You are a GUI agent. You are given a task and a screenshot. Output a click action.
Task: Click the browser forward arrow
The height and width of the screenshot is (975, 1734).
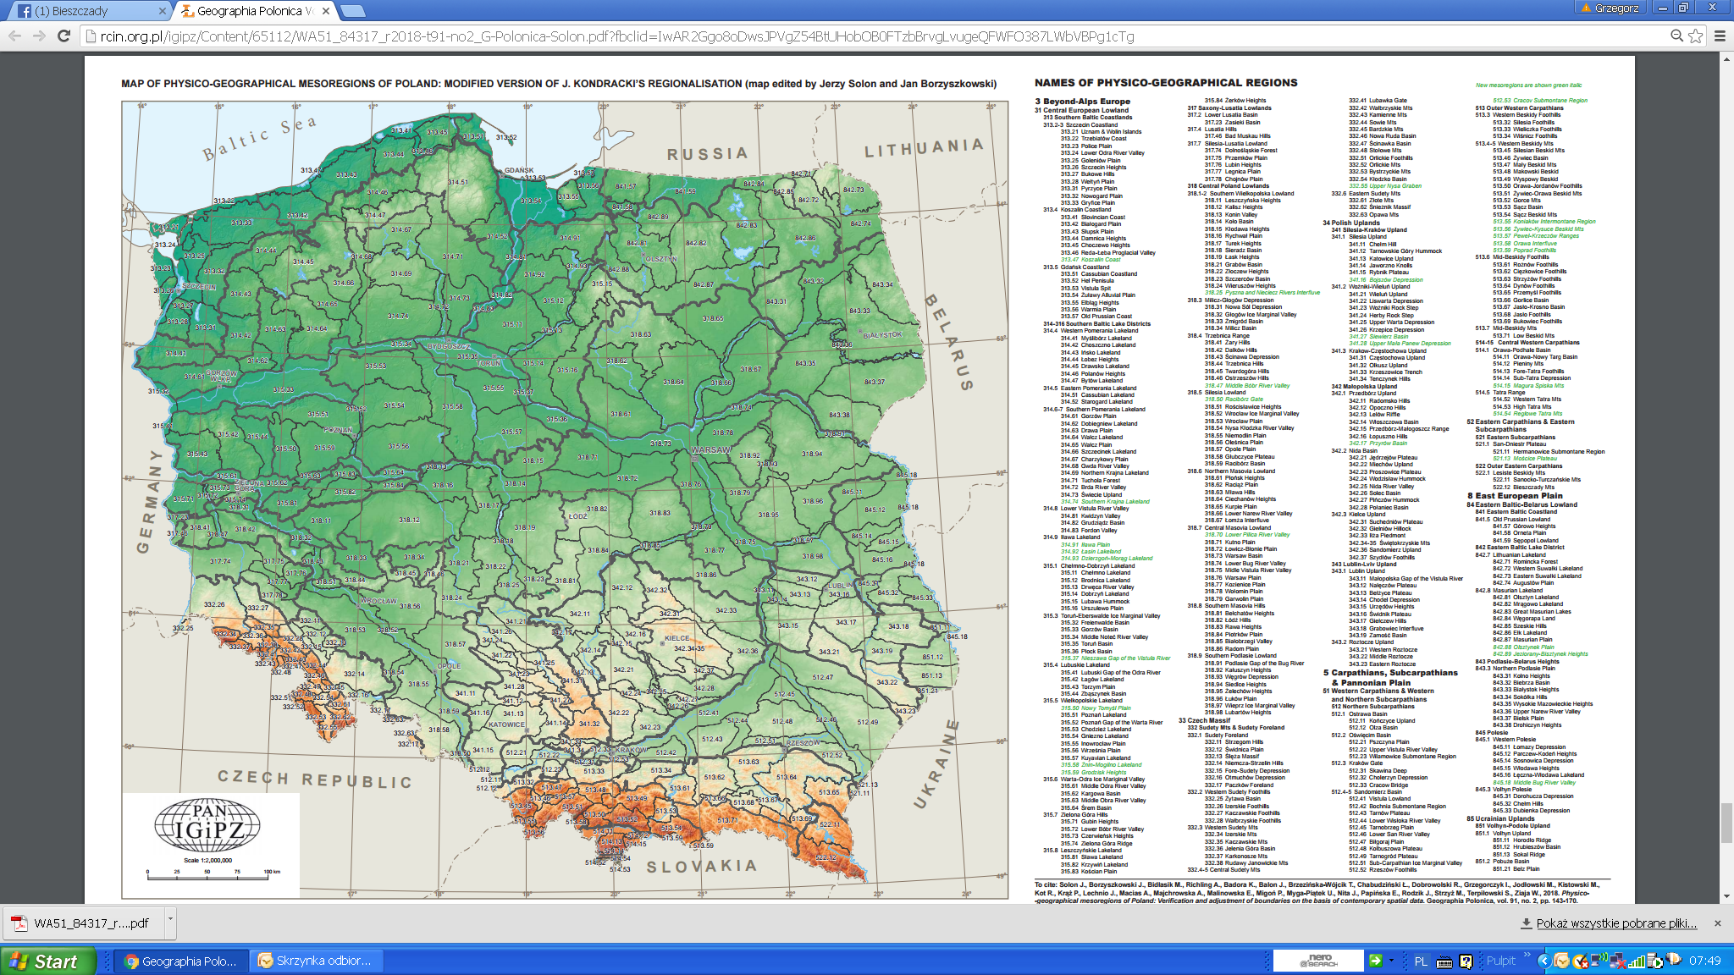click(x=39, y=36)
